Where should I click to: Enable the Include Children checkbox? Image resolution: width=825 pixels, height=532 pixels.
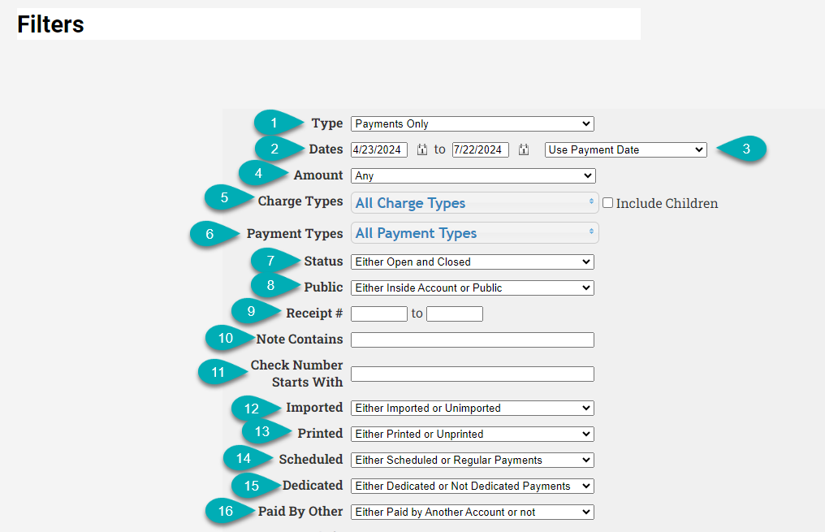tap(608, 202)
